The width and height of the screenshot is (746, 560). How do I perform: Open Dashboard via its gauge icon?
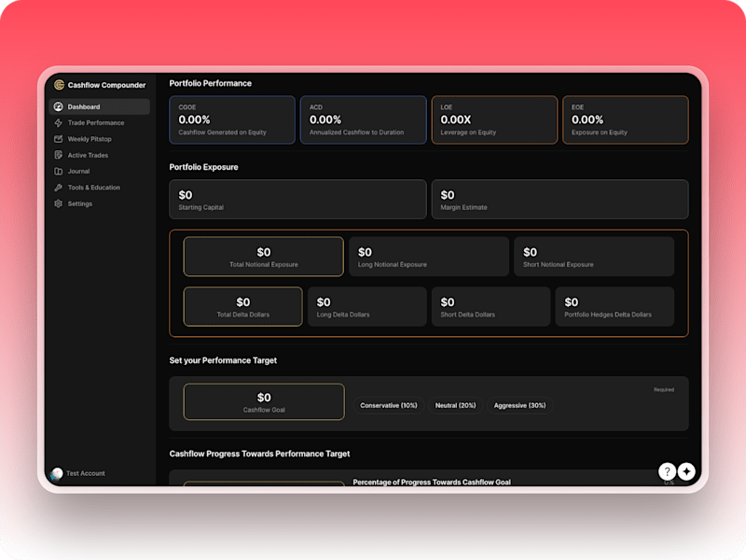(59, 106)
